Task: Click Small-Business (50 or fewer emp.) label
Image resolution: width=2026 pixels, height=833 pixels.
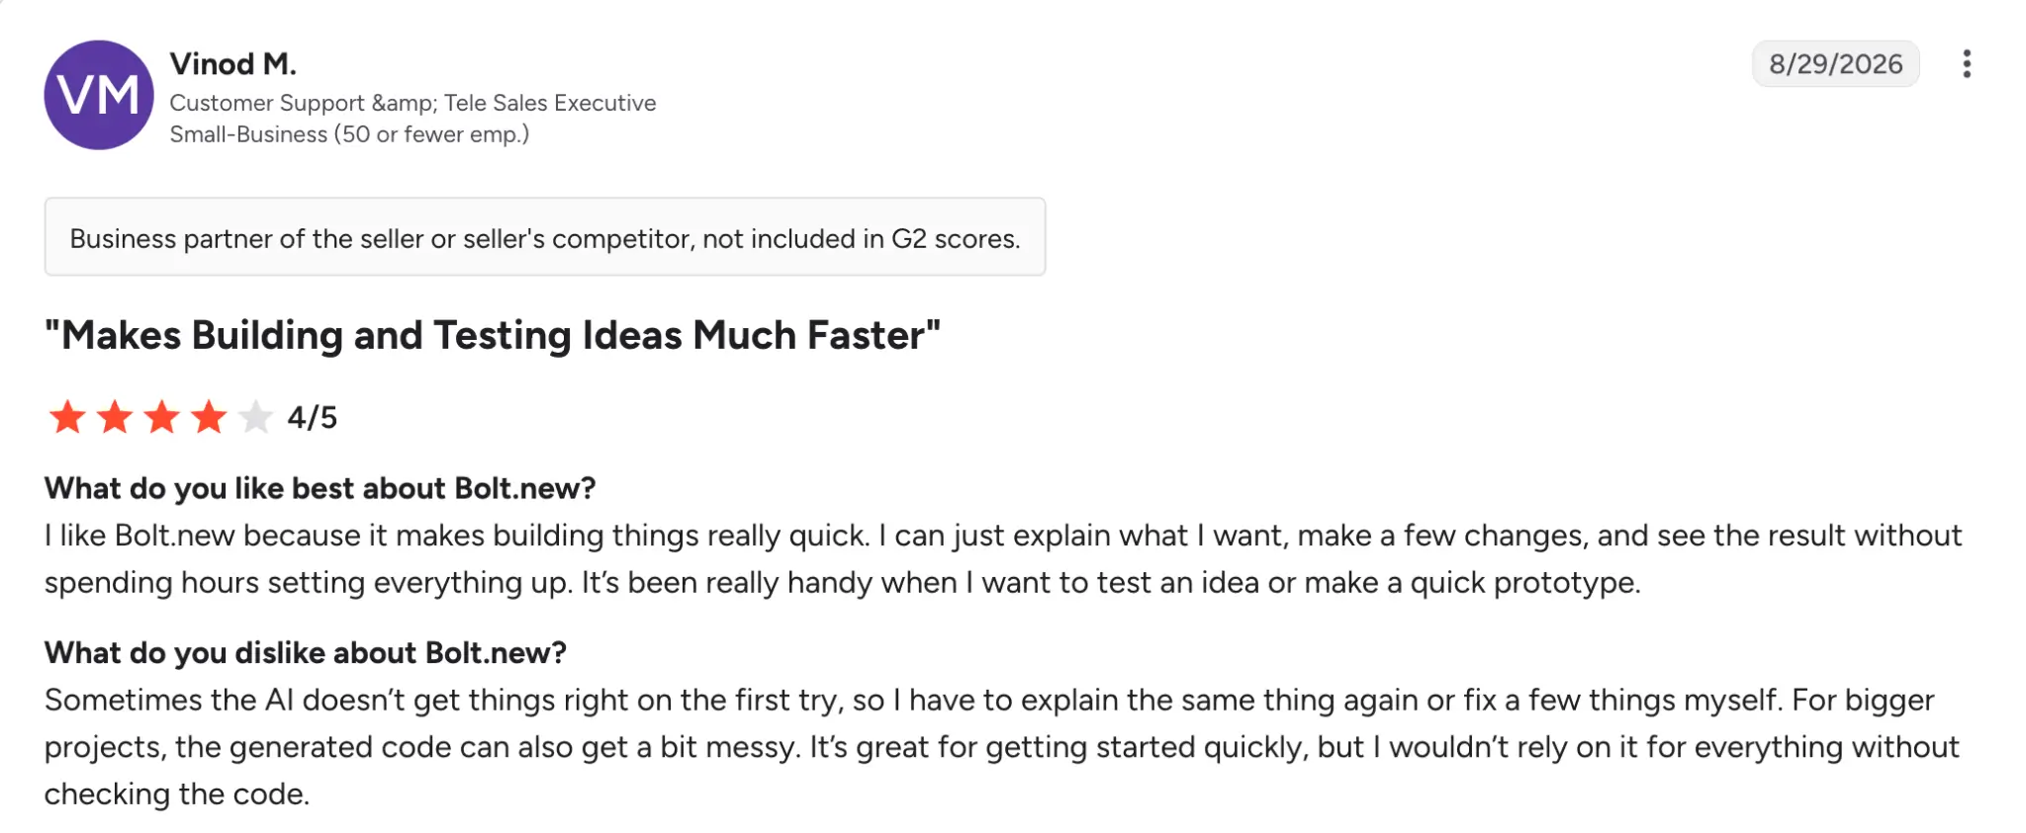Action: coord(349,134)
